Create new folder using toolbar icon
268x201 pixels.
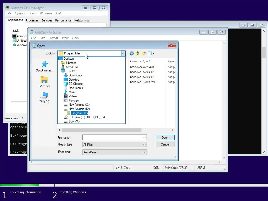[144, 53]
